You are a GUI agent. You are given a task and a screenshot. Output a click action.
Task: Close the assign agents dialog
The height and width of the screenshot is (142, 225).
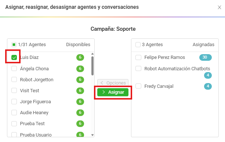[219, 7]
